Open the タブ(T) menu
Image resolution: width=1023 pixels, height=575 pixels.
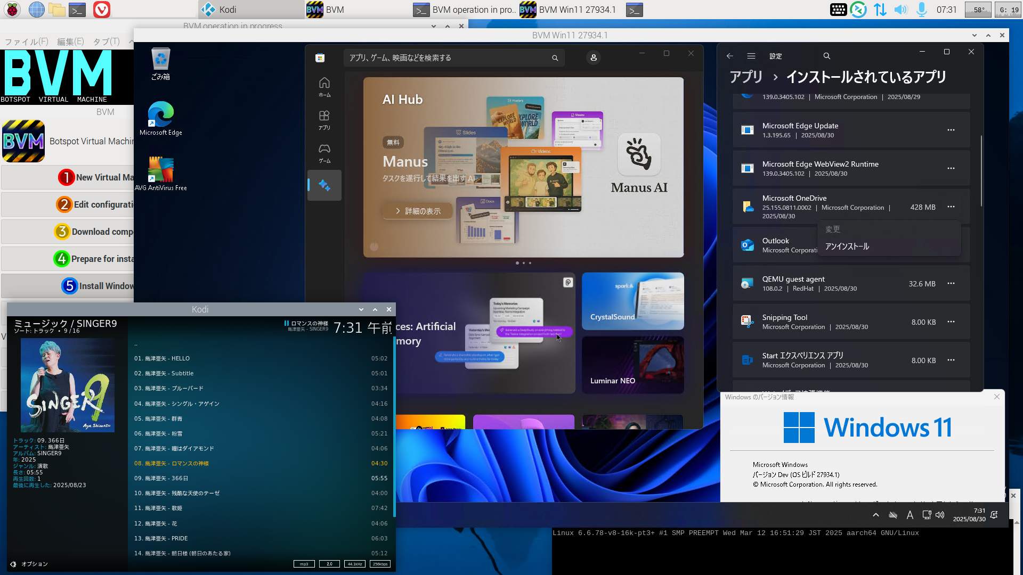pos(106,42)
